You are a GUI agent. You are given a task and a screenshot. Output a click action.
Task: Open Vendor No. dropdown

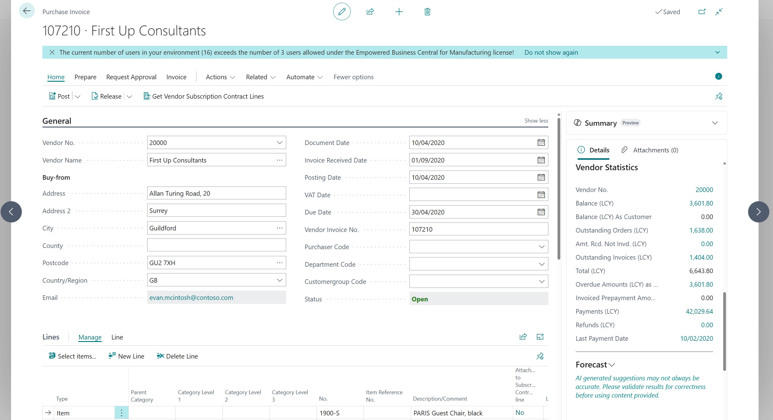tap(279, 143)
